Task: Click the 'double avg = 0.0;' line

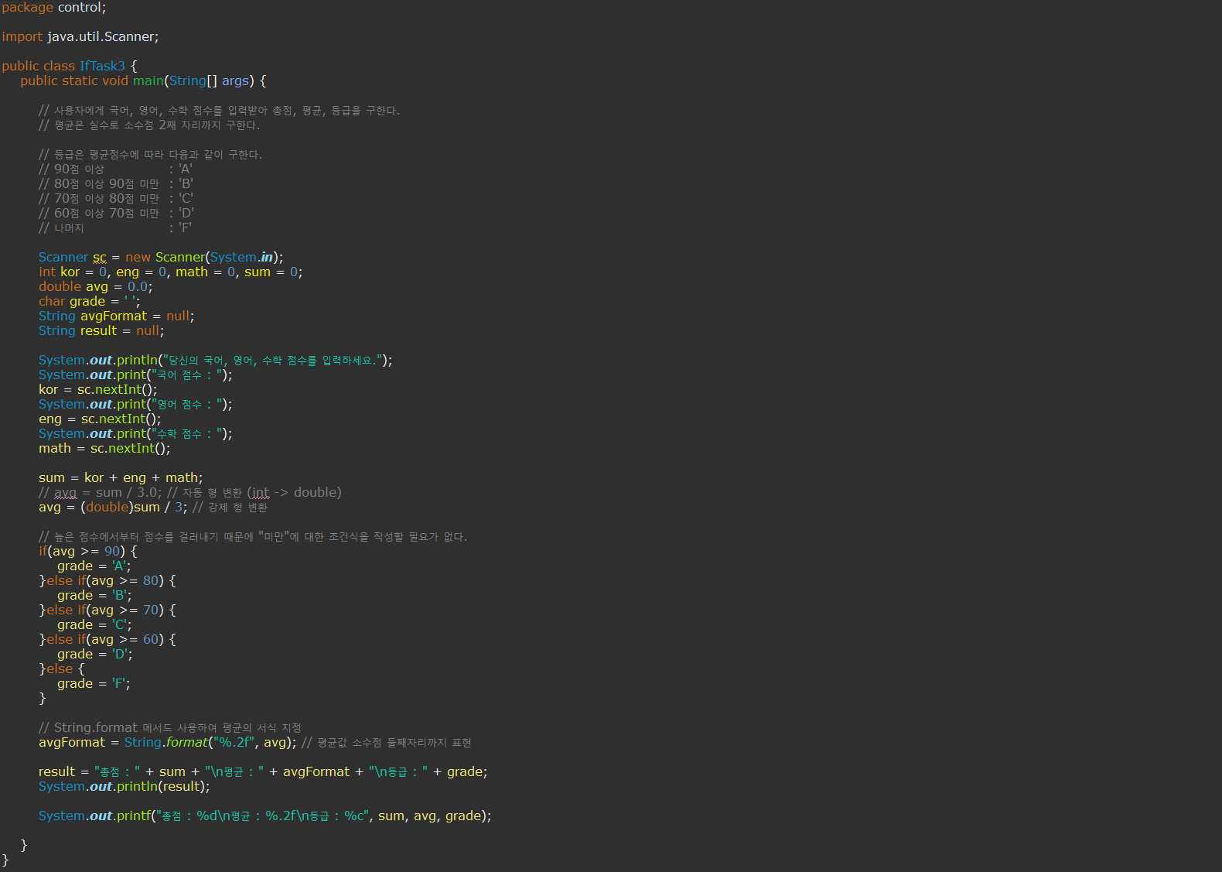Action: (x=96, y=287)
